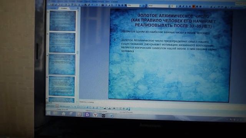Toggle underline formatting
Image resolution: width=246 pixels, height=138 pixels.
[x=186, y=6]
